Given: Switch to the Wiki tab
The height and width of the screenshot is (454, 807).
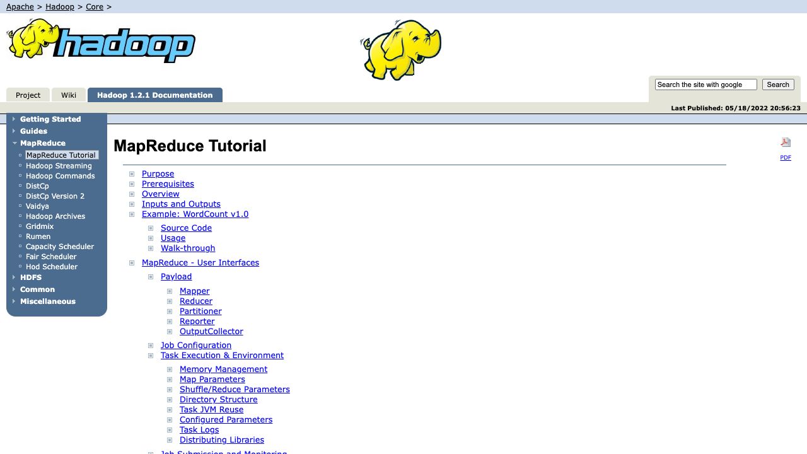Looking at the screenshot, I should (x=68, y=95).
